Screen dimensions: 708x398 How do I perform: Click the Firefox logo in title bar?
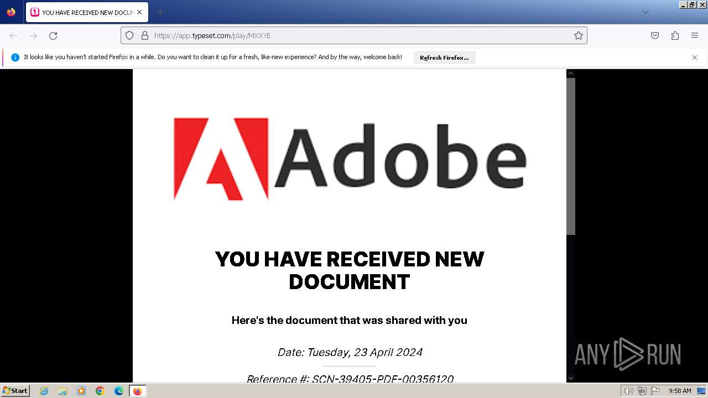click(x=11, y=12)
